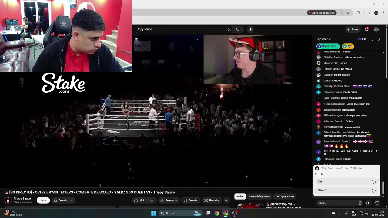
Task: Open the live chat options menu
Action: pos(373,39)
